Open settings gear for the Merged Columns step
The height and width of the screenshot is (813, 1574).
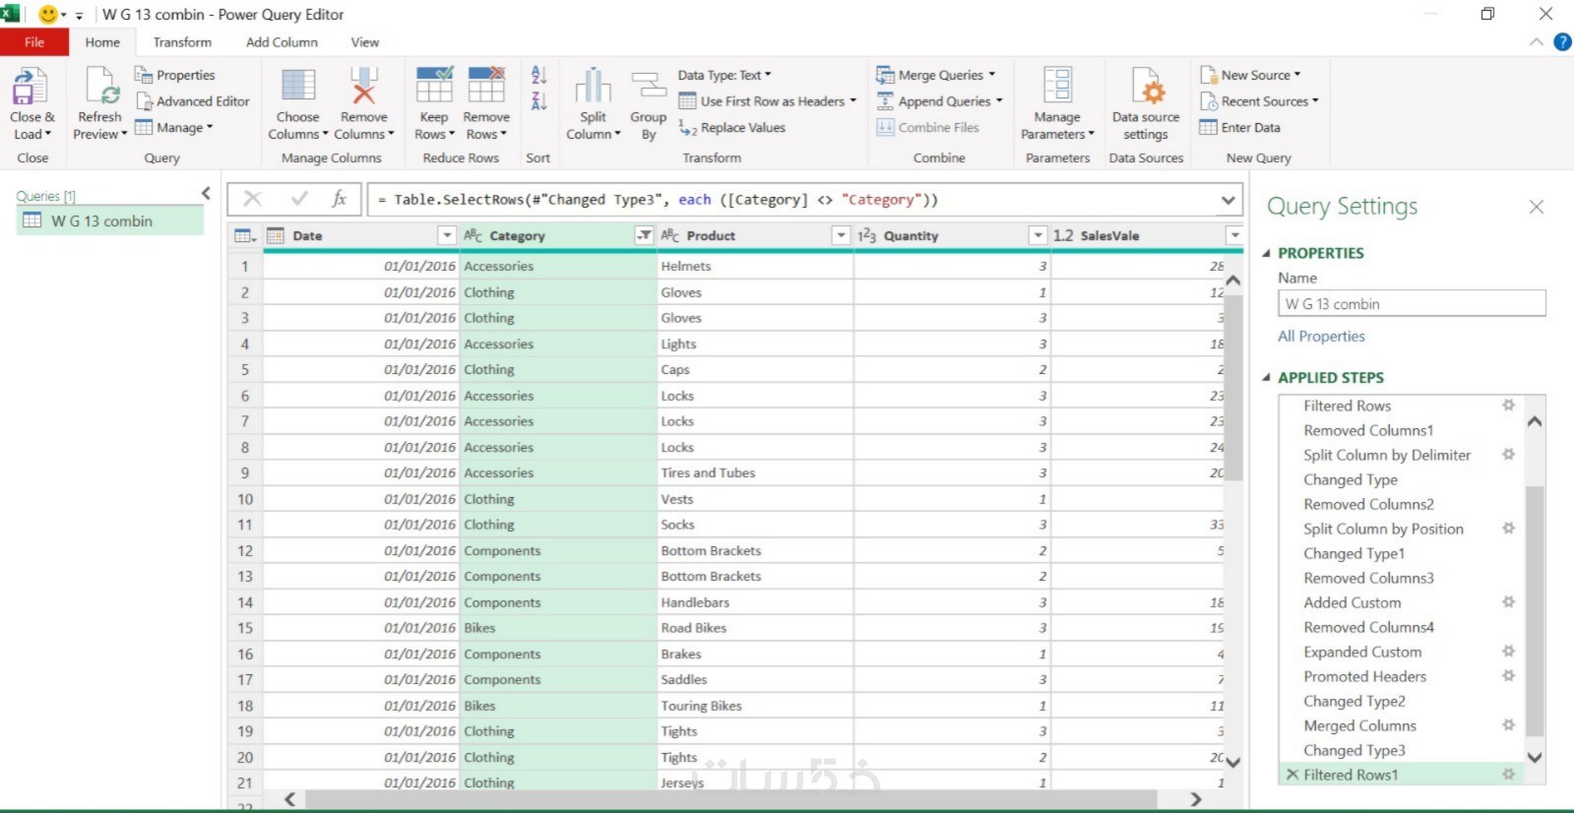(x=1508, y=724)
